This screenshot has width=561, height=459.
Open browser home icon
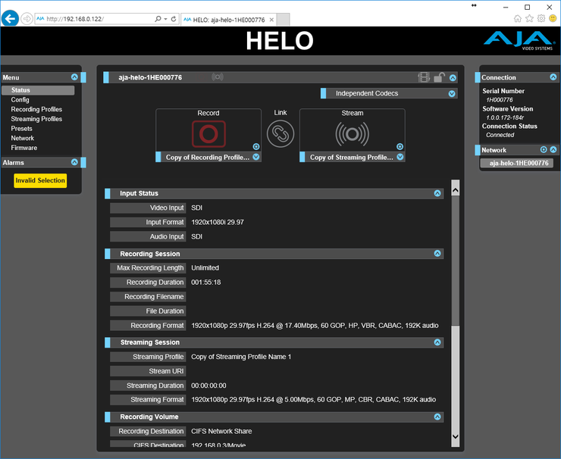coord(517,19)
